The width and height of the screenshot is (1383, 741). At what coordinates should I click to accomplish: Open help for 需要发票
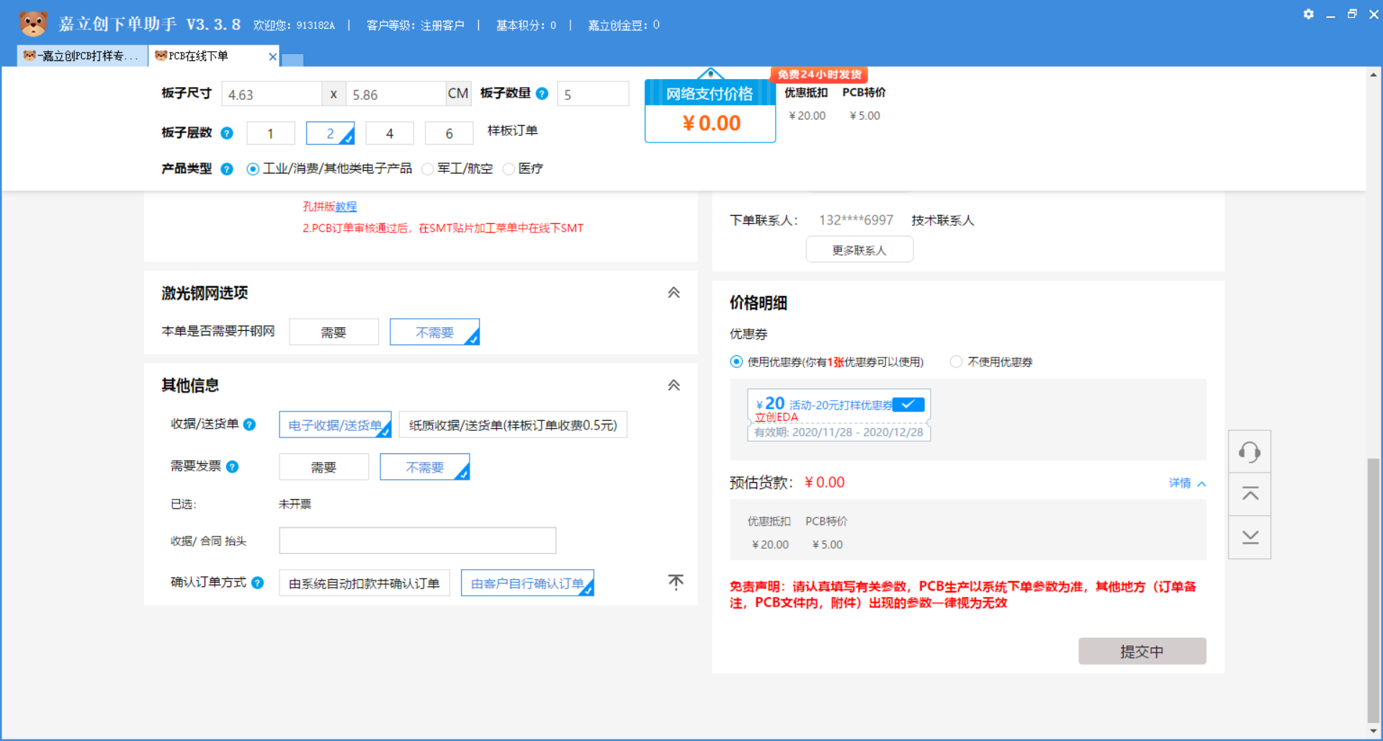point(232,467)
